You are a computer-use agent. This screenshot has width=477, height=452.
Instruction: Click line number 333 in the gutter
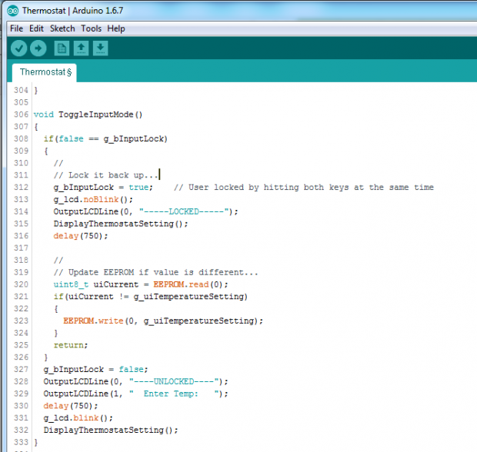[21, 442]
